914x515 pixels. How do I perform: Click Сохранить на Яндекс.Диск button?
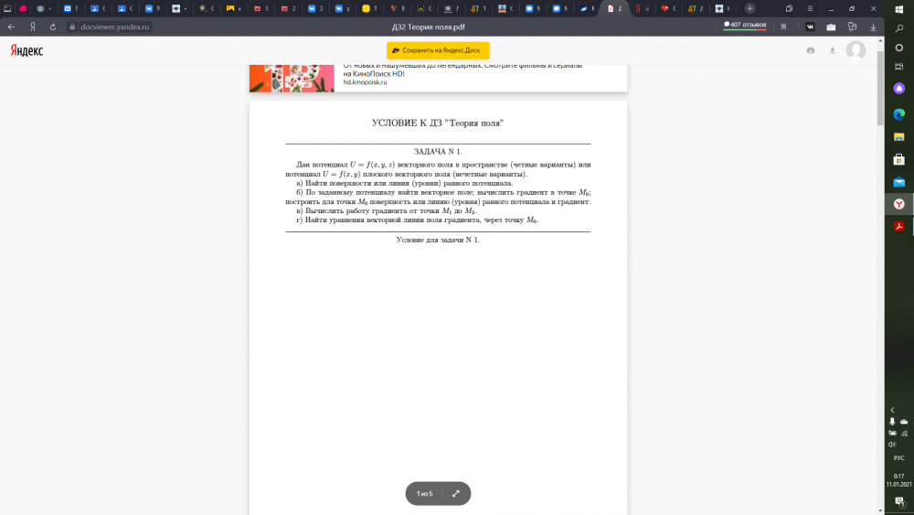(438, 50)
